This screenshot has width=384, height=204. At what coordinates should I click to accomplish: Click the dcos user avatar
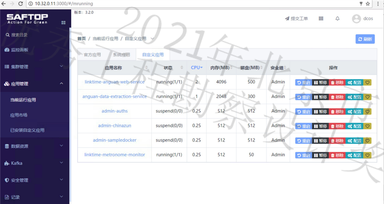click(356, 19)
